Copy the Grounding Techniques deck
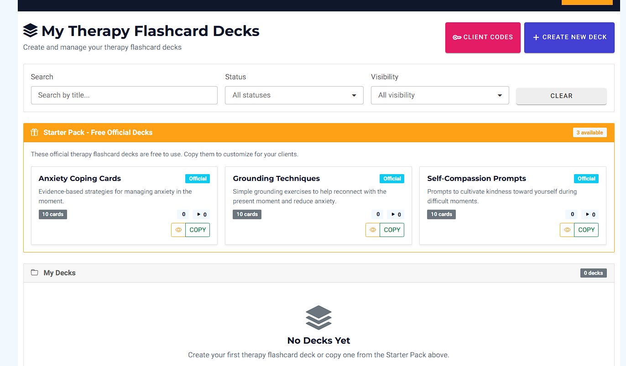The width and height of the screenshot is (626, 366). coord(392,230)
